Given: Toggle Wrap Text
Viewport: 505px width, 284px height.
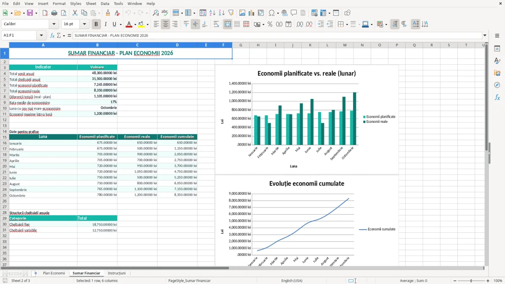Looking at the screenshot, I should (x=216, y=24).
